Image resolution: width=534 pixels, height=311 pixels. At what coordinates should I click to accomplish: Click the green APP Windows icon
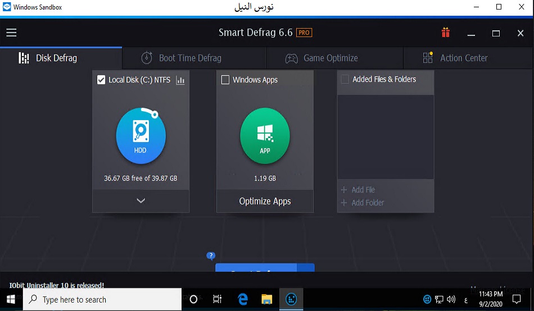265,136
